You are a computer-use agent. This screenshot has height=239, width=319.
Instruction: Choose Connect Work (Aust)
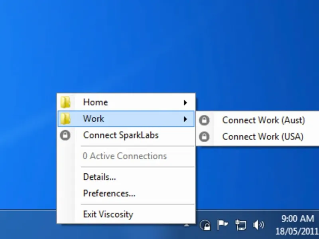tap(258, 120)
